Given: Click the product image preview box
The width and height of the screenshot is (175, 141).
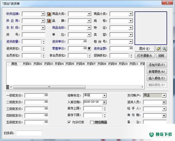Looking at the screenshot, I should pos(151,28).
